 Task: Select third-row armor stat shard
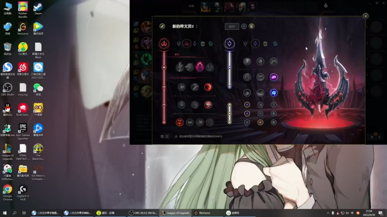pyautogui.click(x=260, y=122)
